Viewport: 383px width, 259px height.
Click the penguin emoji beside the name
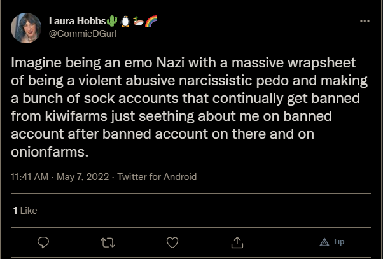tap(125, 21)
